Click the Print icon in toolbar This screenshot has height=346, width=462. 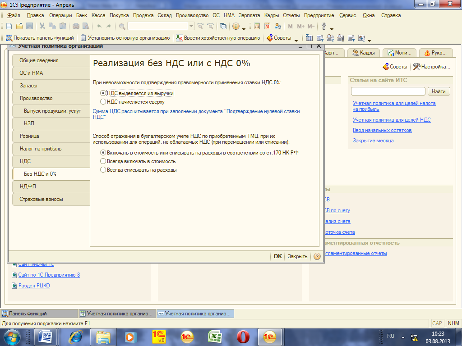(76, 27)
